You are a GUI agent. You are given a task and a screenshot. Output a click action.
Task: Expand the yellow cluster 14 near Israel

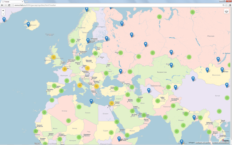point(112,103)
